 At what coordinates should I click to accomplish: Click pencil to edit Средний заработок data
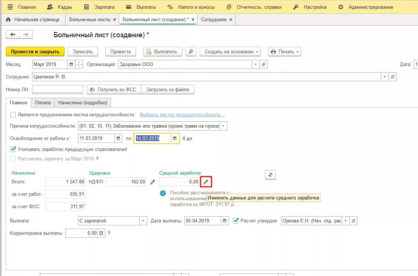point(206,182)
